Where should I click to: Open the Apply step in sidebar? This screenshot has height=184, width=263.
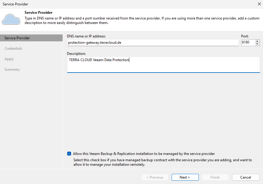(9, 59)
